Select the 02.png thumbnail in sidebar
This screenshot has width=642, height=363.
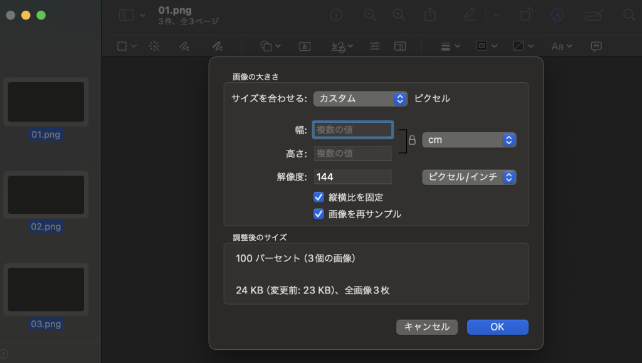click(x=46, y=195)
